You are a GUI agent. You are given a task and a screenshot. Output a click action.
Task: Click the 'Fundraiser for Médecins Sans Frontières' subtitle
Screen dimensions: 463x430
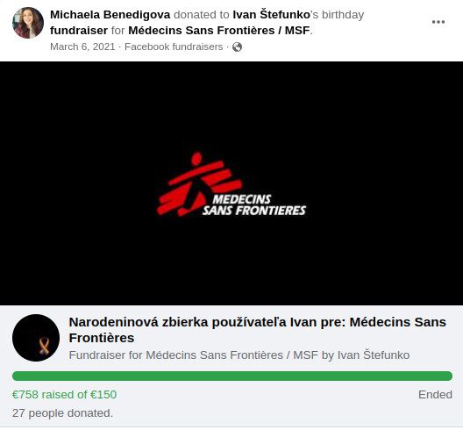[239, 355]
